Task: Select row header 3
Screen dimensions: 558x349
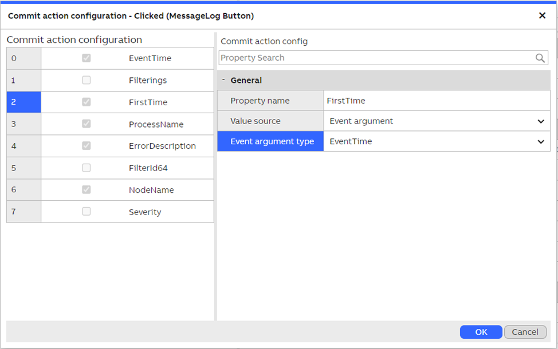Action: 23,124
